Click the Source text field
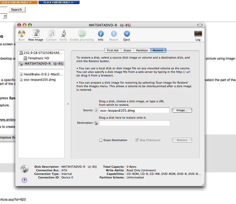This screenshot has width=236, height=204. tap(134, 110)
